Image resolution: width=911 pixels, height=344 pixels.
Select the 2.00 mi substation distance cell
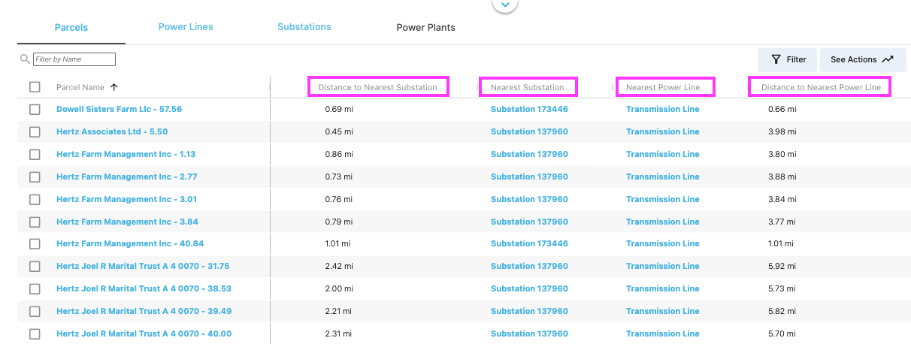click(x=339, y=289)
